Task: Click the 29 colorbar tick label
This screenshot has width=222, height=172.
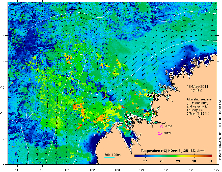Action: coord(178,161)
